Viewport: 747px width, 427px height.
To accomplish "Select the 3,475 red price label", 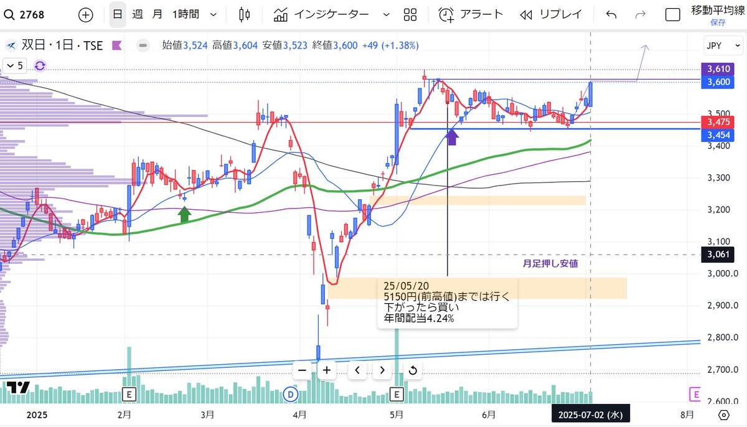I will 718,123.
